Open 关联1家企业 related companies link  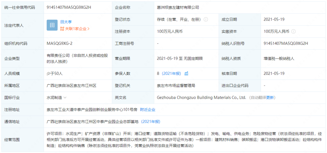75,29
